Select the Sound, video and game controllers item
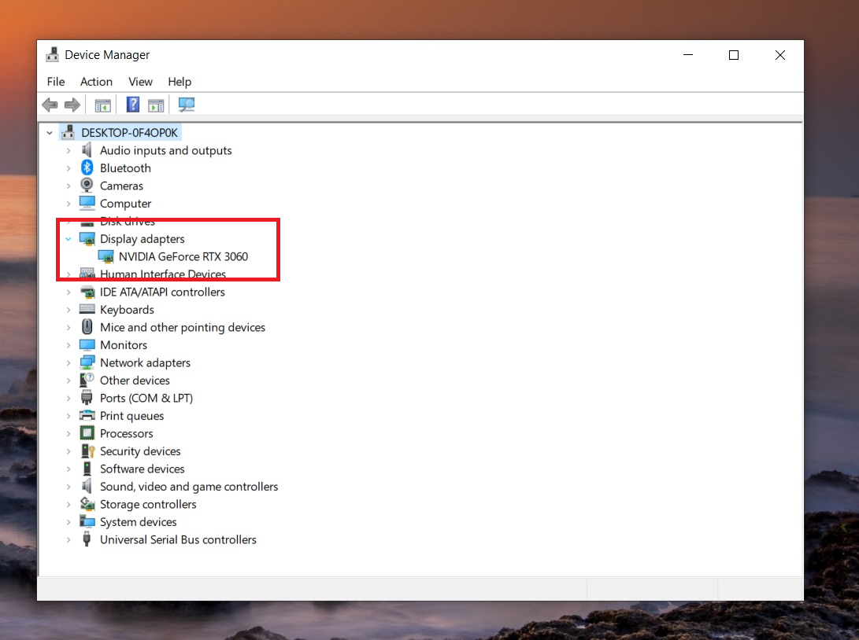The image size is (859, 640). (x=188, y=487)
